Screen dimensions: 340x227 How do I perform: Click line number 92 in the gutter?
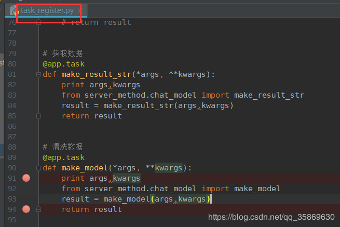[x=12, y=189]
